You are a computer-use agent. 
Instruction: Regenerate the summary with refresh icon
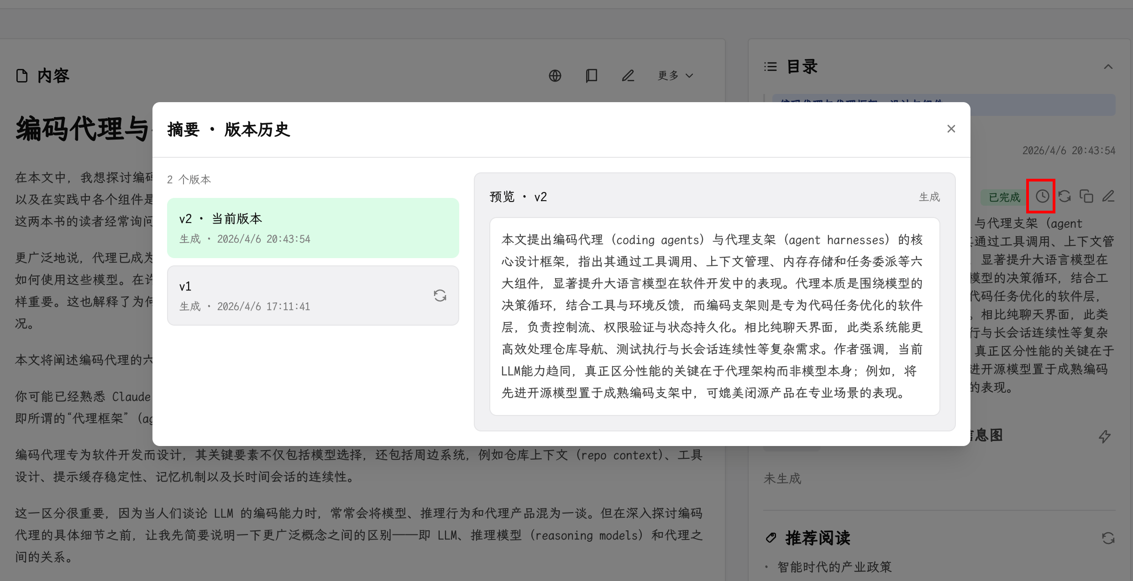click(1065, 197)
